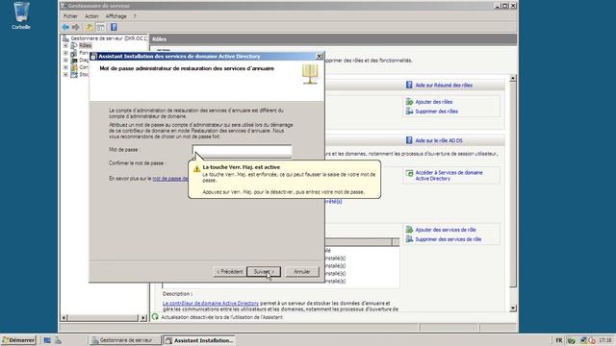
Task: Open the Fichier menu
Action: (x=70, y=16)
